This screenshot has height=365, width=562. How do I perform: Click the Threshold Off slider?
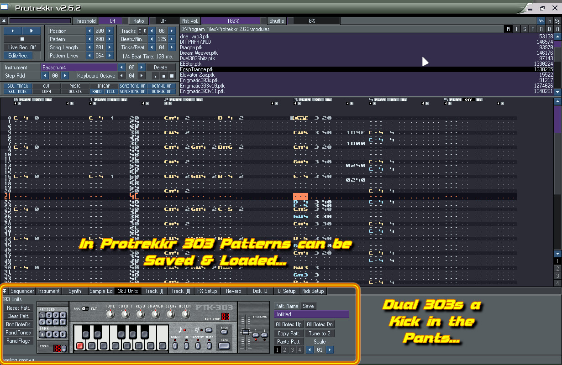(x=112, y=21)
